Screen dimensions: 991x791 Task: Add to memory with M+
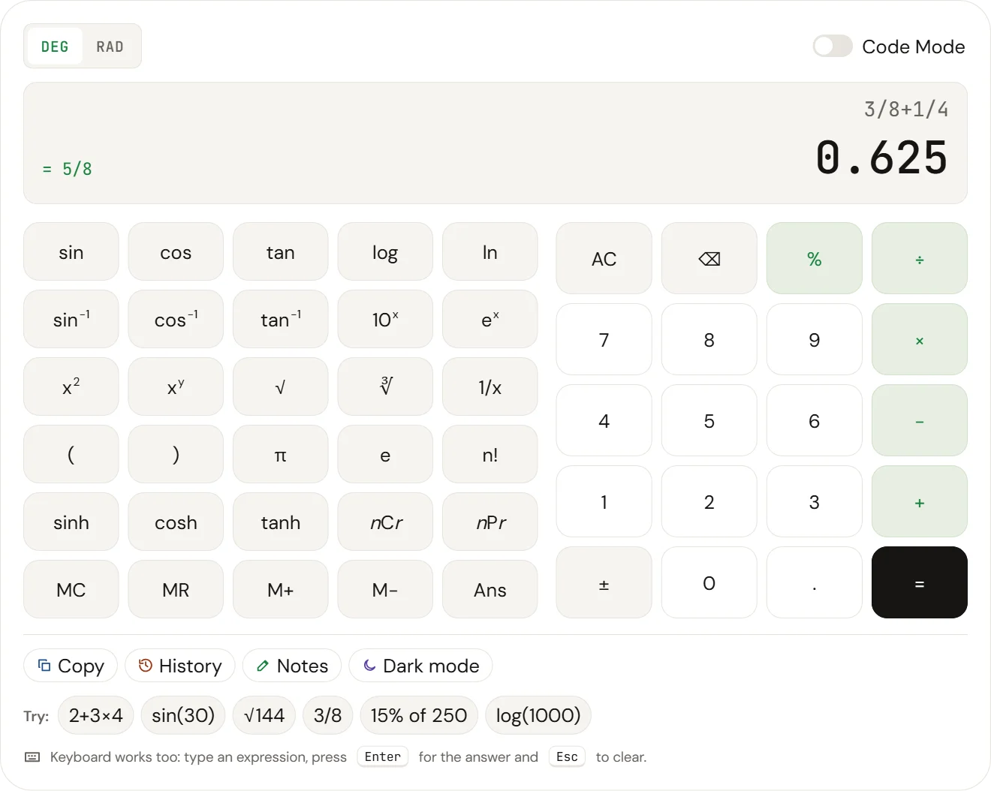[281, 589]
